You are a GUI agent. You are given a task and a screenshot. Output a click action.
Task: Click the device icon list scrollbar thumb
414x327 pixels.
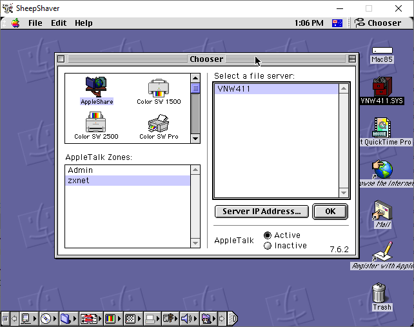[195, 88]
